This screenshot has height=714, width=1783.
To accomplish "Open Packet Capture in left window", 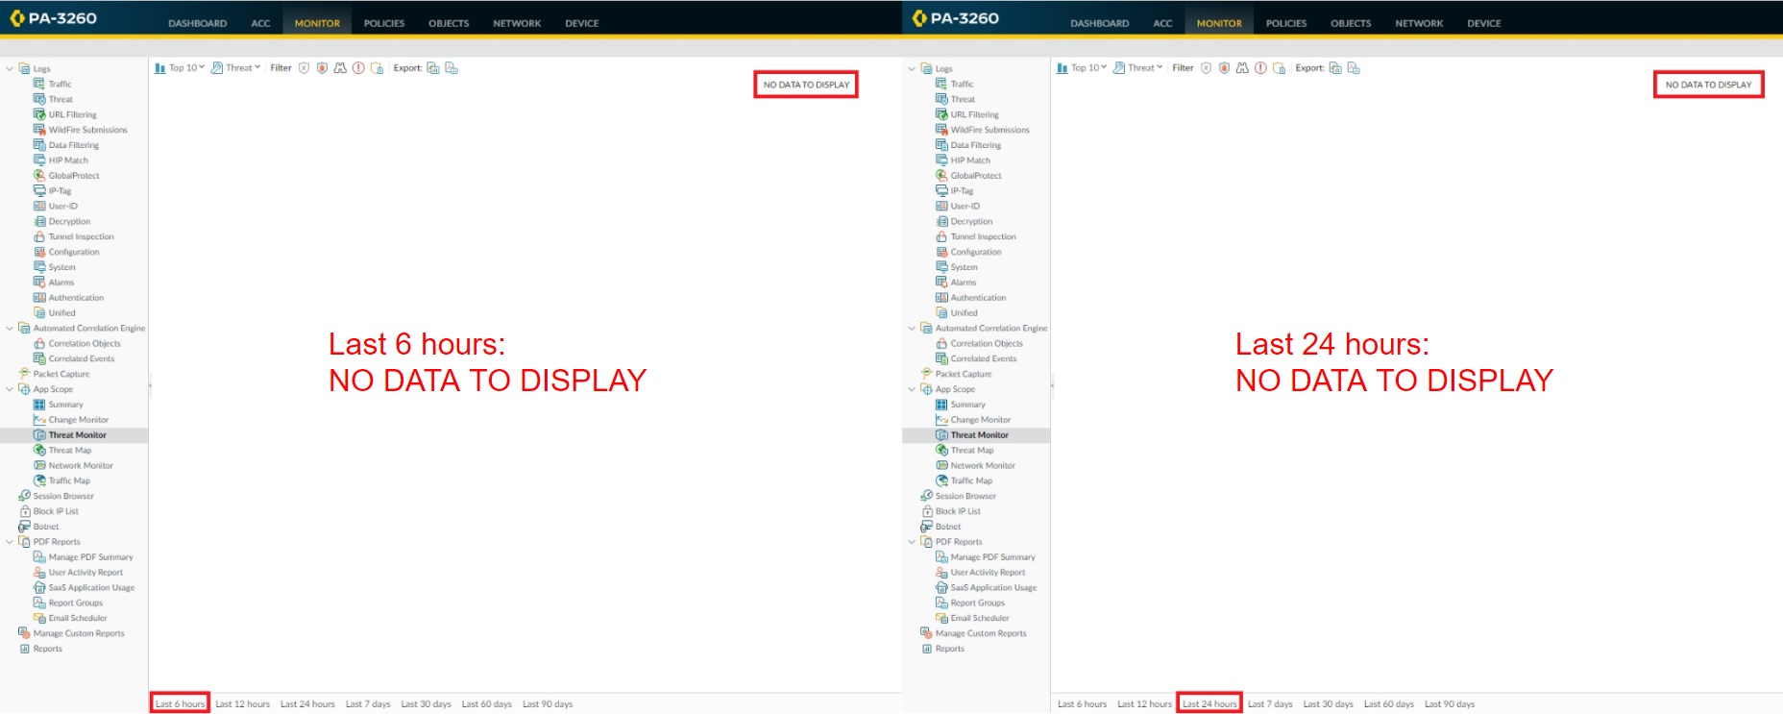I will [54, 374].
